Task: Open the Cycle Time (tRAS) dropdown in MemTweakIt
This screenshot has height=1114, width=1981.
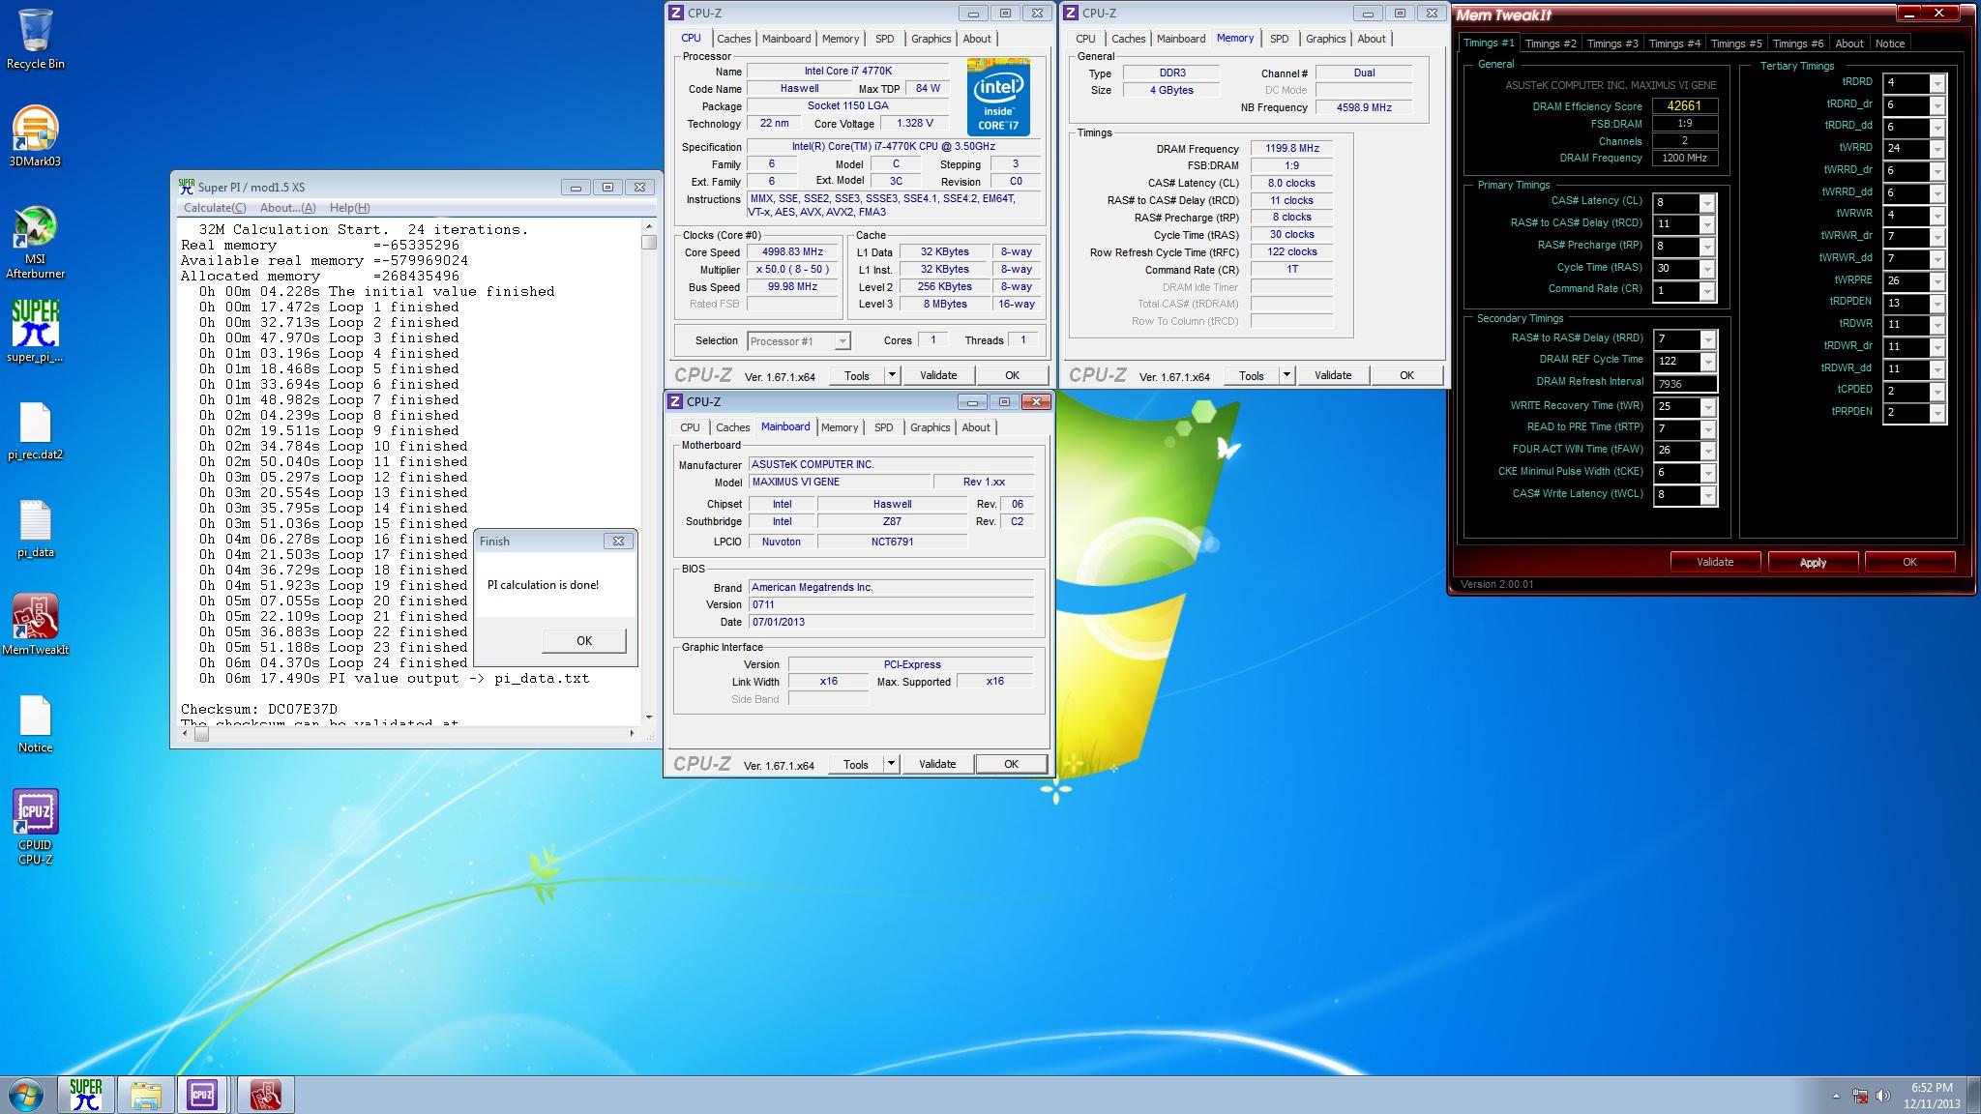Action: click(x=1707, y=269)
